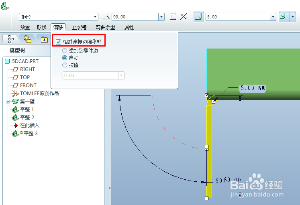The image size is (300, 205).
Task: Click the 模型树 panel header
Action: coord(17,50)
